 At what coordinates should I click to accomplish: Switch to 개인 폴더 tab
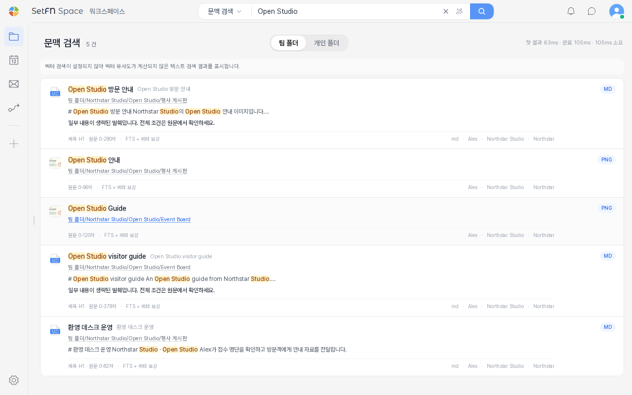[327, 43]
